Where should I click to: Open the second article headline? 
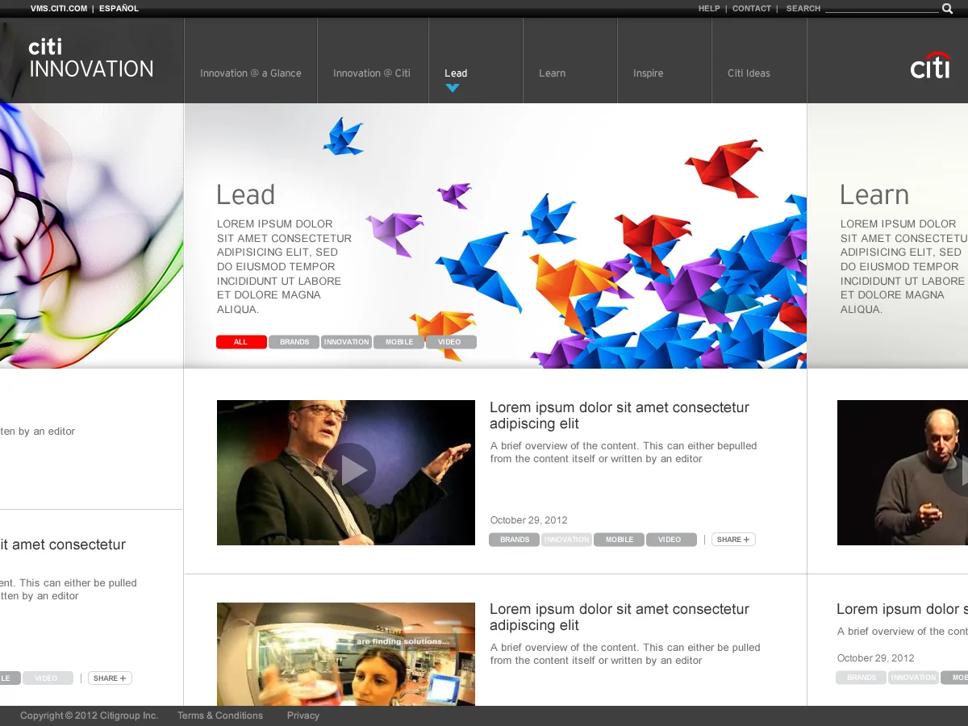620,617
